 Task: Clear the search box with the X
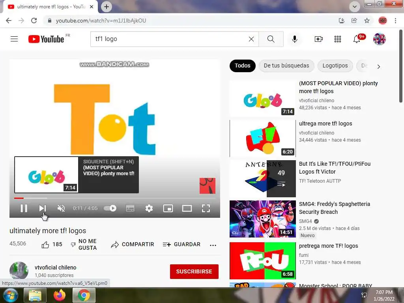[x=251, y=39]
